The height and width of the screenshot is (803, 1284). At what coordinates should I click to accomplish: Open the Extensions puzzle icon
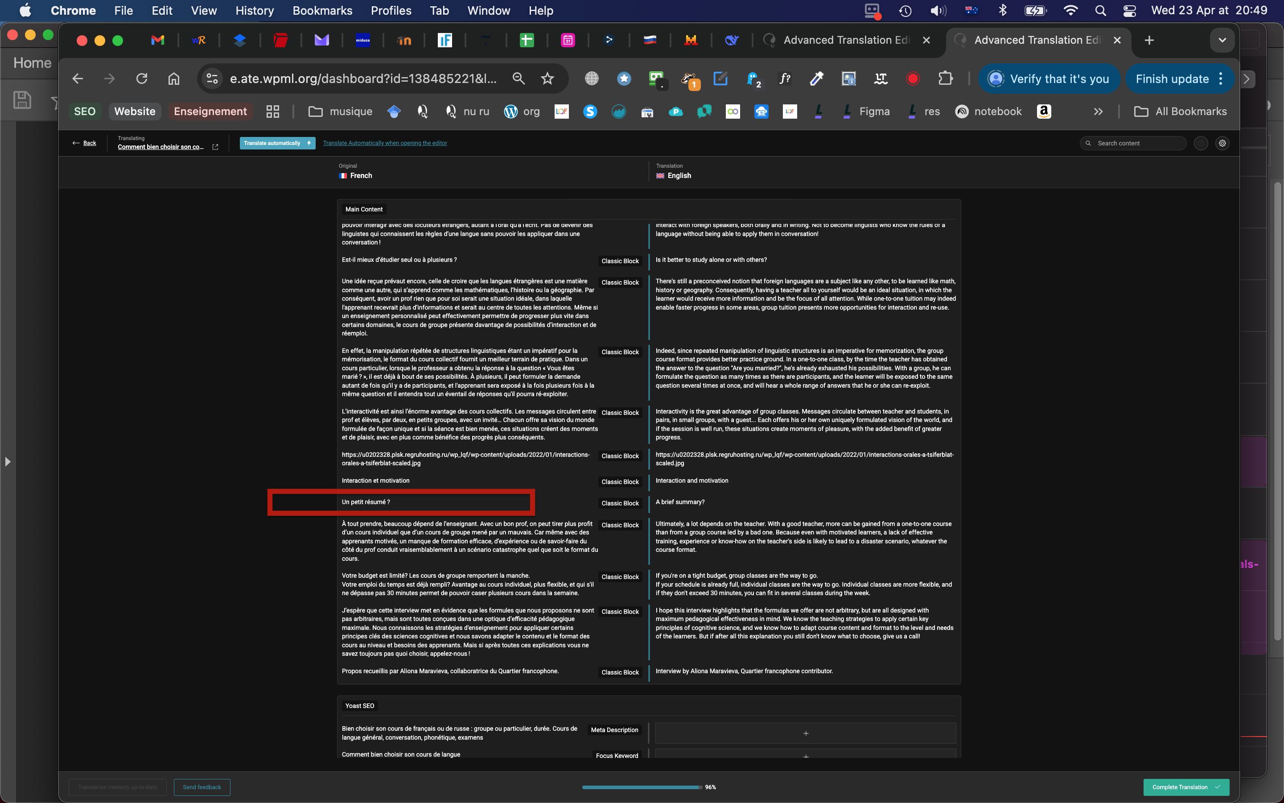point(945,79)
